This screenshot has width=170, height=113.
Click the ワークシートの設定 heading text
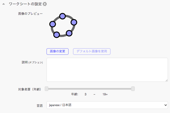25,4
